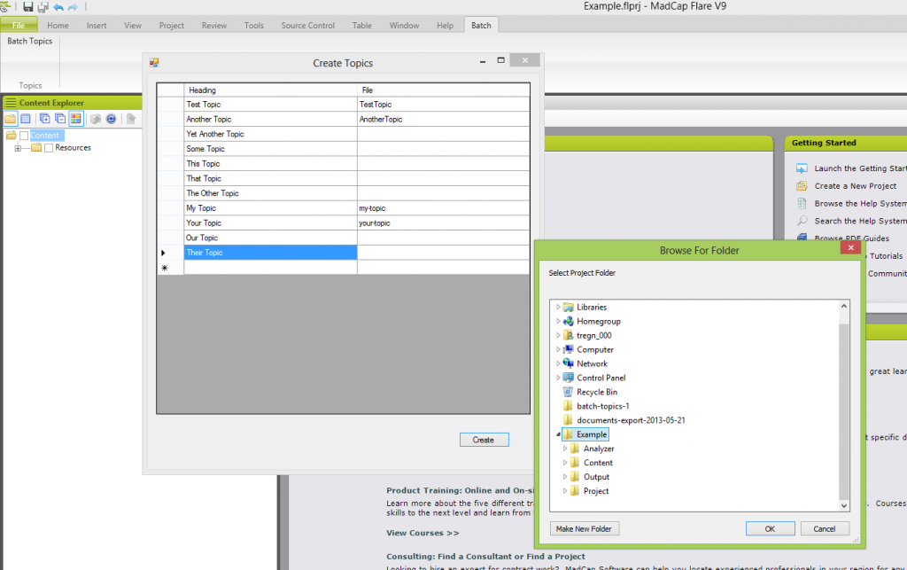The height and width of the screenshot is (570, 907).
Task: Expand the Resources node with the plus sign
Action: pyautogui.click(x=18, y=147)
